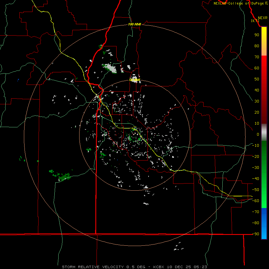Select the -10 knot scale label

tap(256, 146)
